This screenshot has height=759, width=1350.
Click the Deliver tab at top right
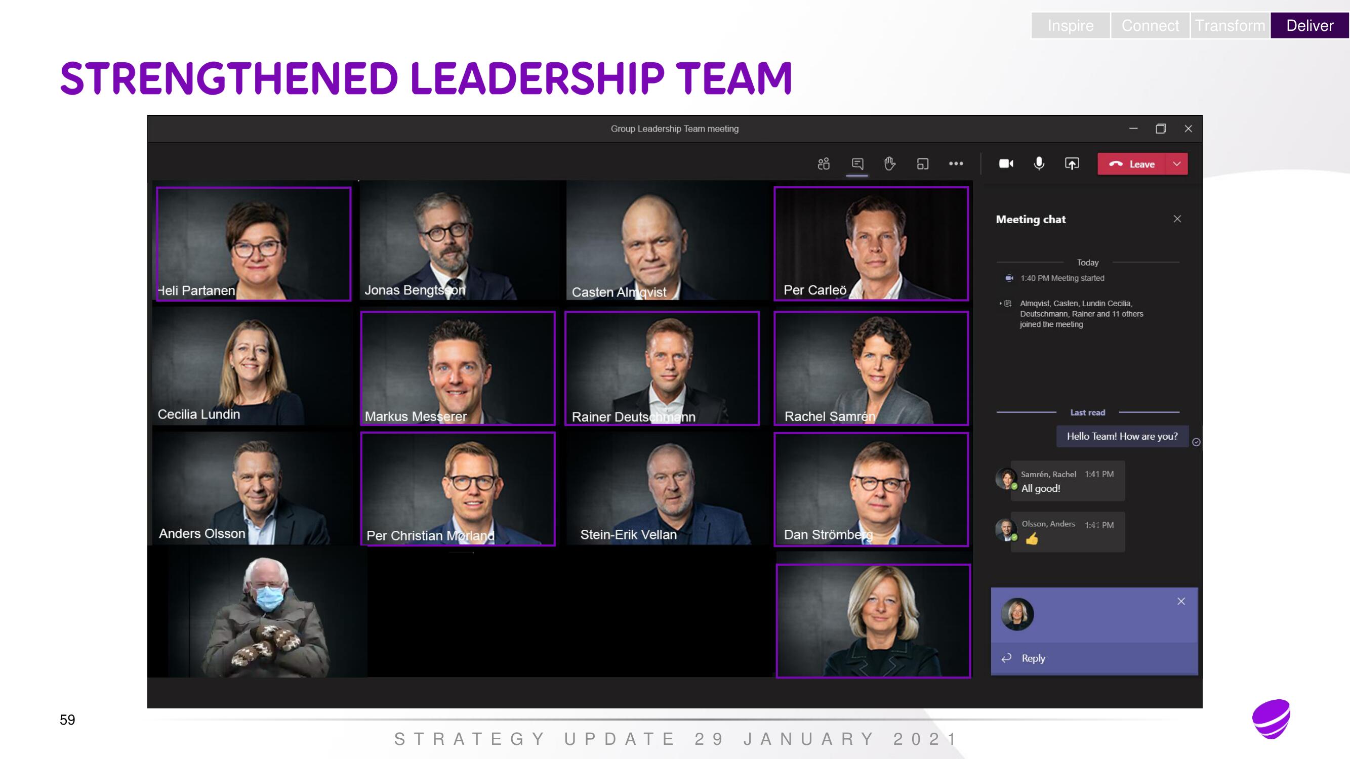[x=1307, y=25]
